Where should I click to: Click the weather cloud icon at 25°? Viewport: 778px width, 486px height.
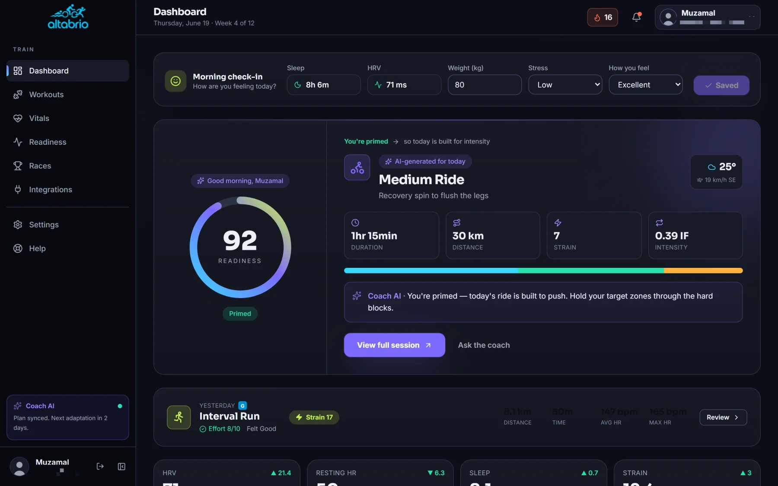click(x=711, y=167)
